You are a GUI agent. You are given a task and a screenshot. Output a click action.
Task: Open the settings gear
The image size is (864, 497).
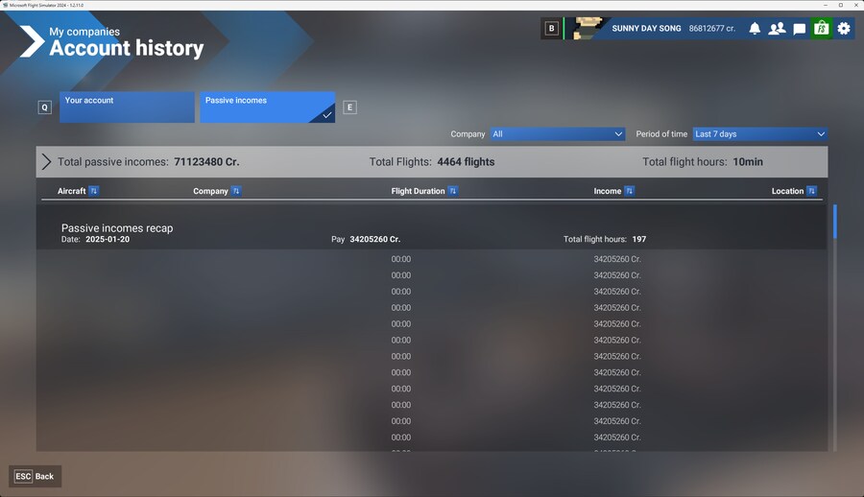pos(844,29)
